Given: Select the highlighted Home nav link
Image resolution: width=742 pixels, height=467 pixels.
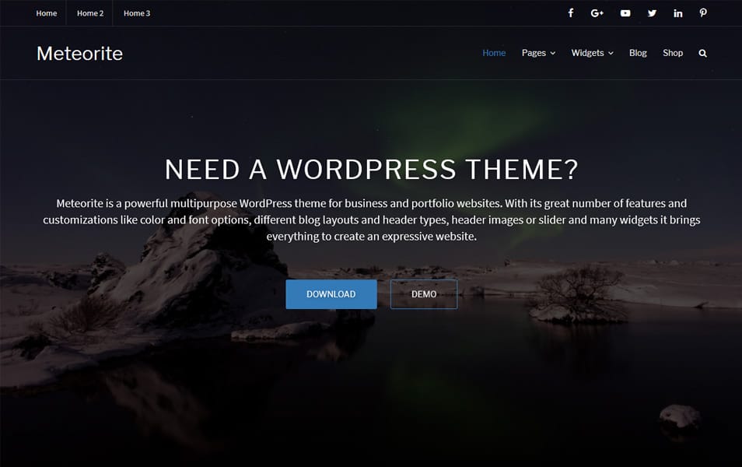Looking at the screenshot, I should pyautogui.click(x=494, y=53).
